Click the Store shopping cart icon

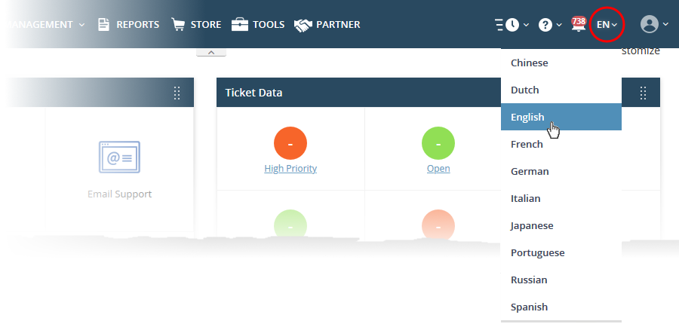pos(178,25)
